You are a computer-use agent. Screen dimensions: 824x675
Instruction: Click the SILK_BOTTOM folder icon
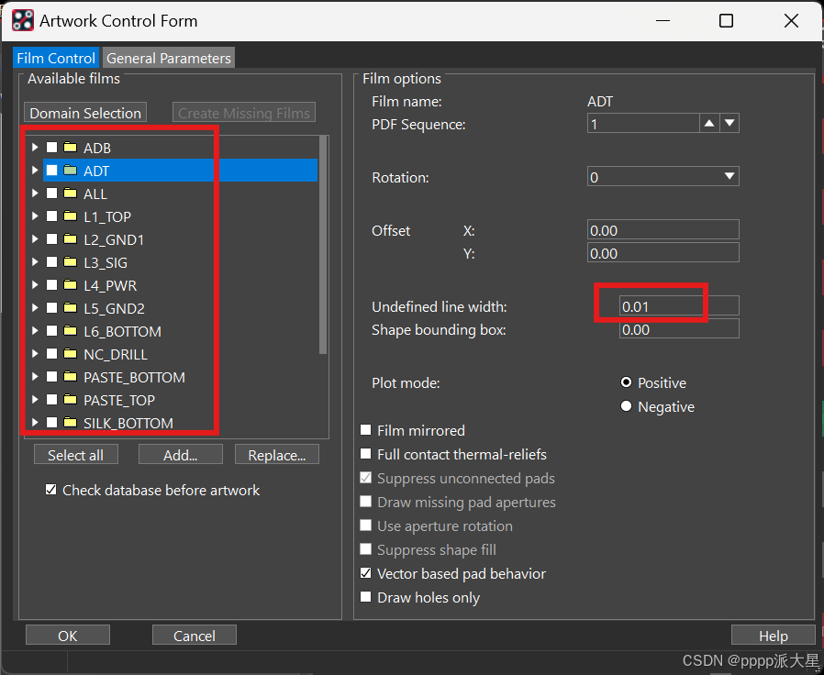70,423
